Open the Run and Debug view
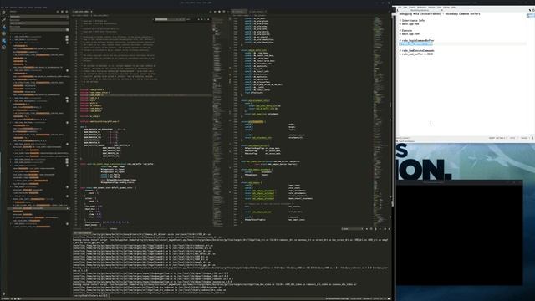Viewport: 535px width, 301px height. [x=3, y=33]
